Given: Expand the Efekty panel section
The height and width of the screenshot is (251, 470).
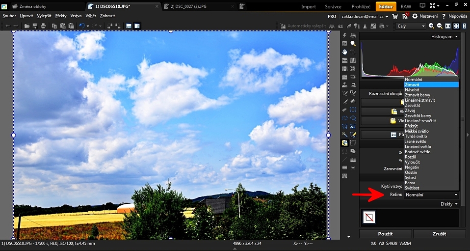Looking at the screenshot, I should pos(448,204).
